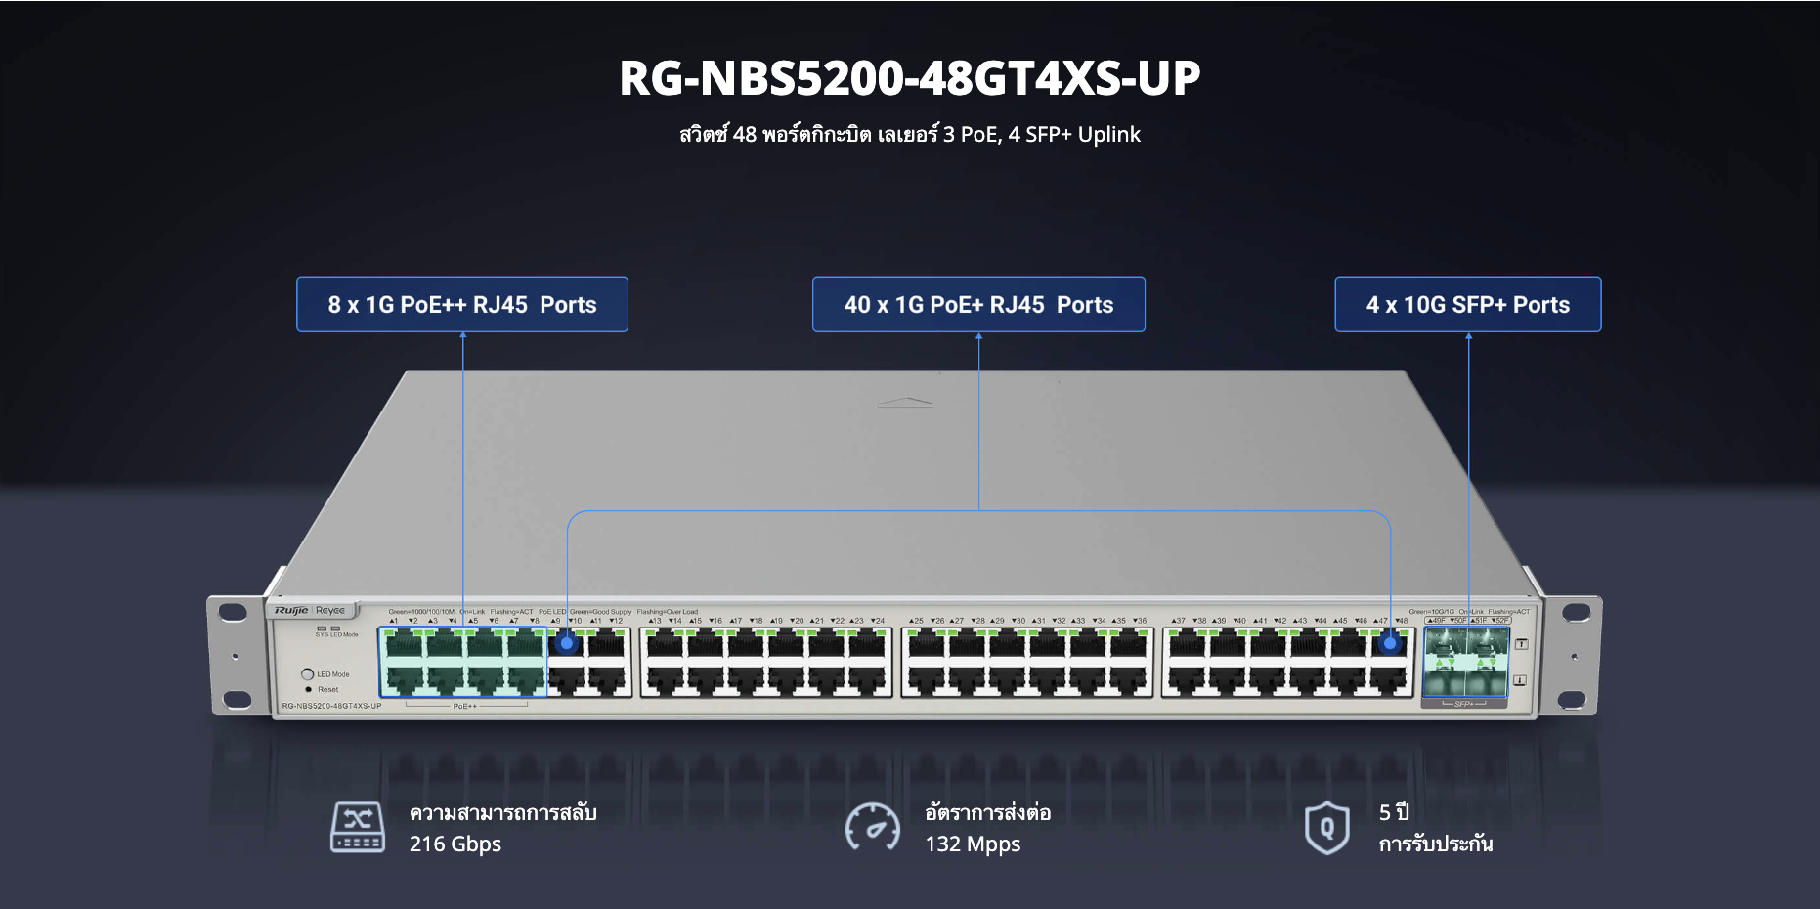Image resolution: width=1820 pixels, height=909 pixels.
Task: Click the warranty shield icon
Action: click(x=1326, y=827)
